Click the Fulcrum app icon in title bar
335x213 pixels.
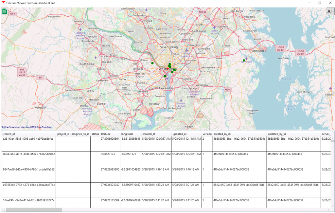3,3
